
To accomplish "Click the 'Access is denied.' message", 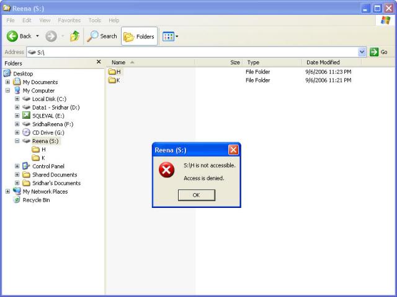I will pos(204,178).
